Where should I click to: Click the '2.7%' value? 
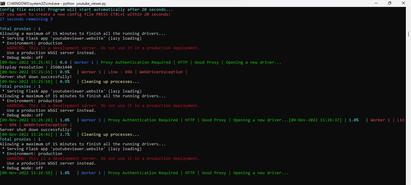tap(65, 135)
